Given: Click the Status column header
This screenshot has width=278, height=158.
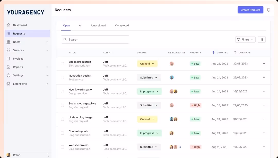Looking at the screenshot, I should [142, 52].
